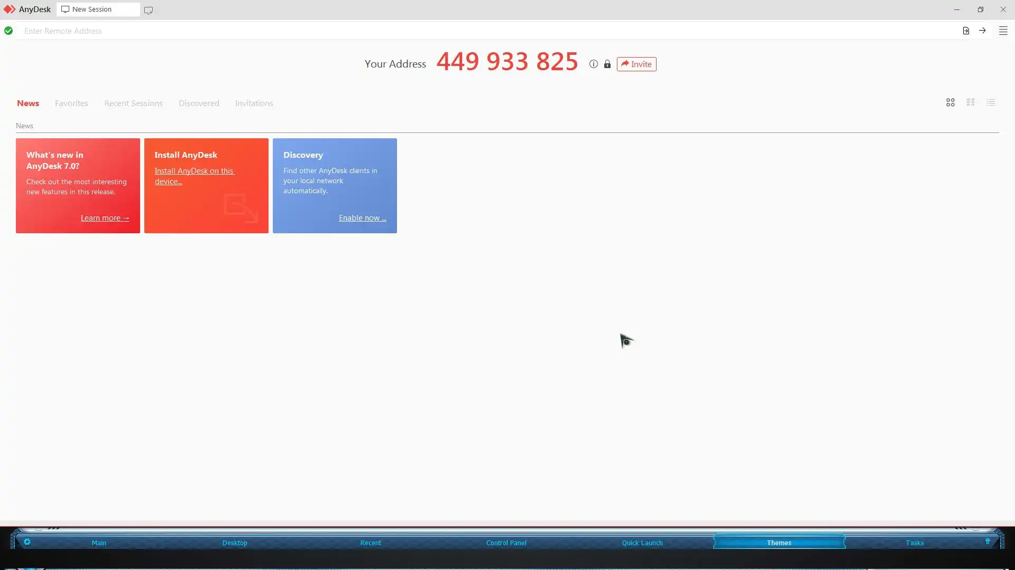This screenshot has width=1015, height=570.
Task: Click the Invite button
Action: point(636,64)
